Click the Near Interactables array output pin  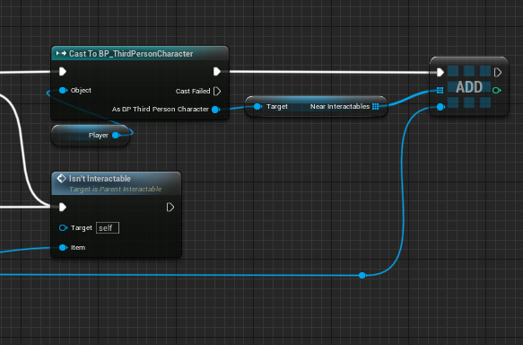click(x=376, y=107)
